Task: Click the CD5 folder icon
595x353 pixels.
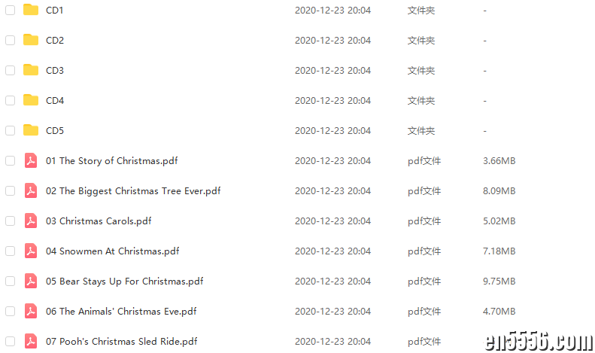Action: point(31,130)
